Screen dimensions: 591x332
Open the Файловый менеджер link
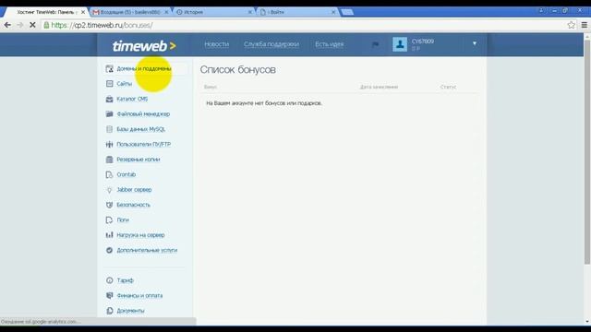[x=143, y=114]
